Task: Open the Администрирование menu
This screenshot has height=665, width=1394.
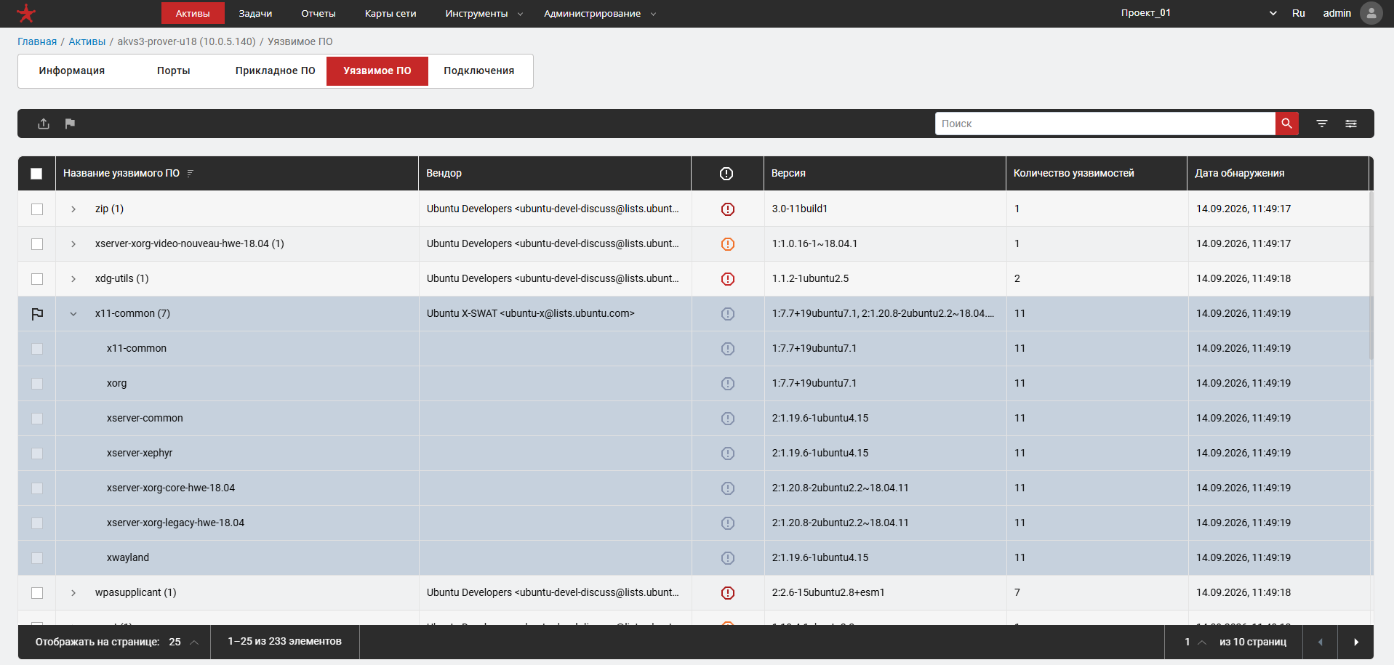Action: 600,14
